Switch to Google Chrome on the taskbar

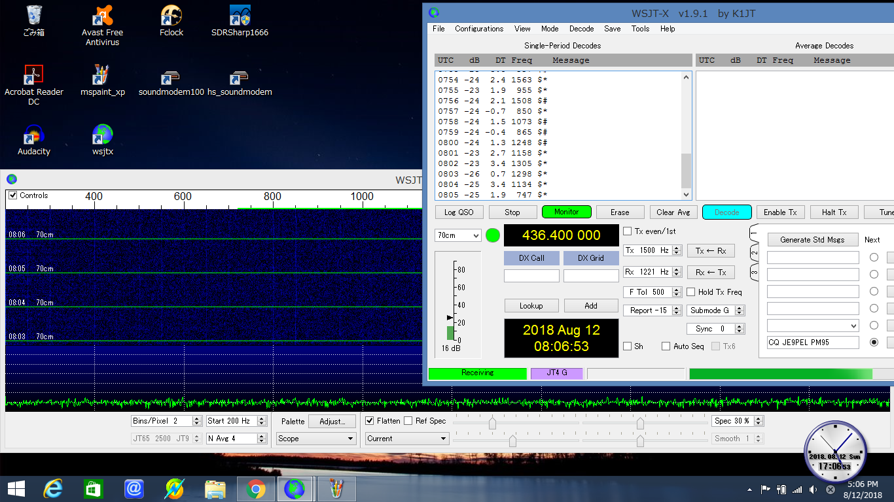tap(255, 488)
